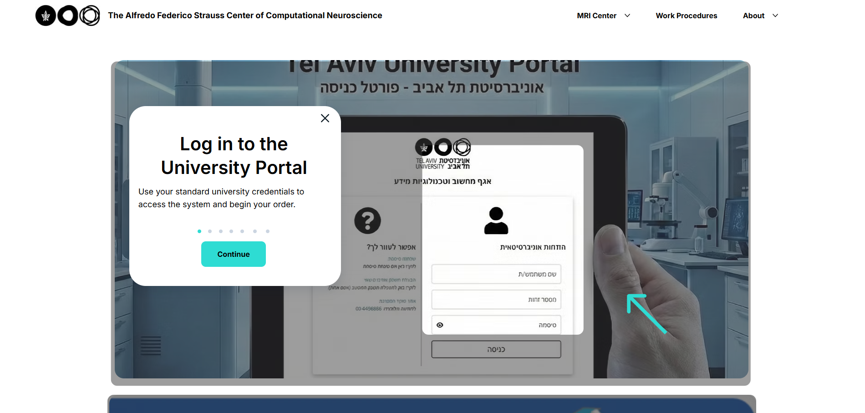Click the Tel Aviv University logo in header
This screenshot has height=413, width=865.
[x=68, y=15]
